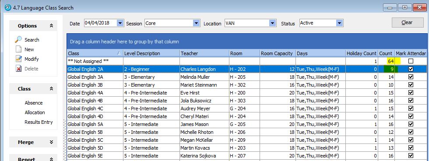Click the yellow count 64 cell
429x161 pixels.
click(386, 61)
